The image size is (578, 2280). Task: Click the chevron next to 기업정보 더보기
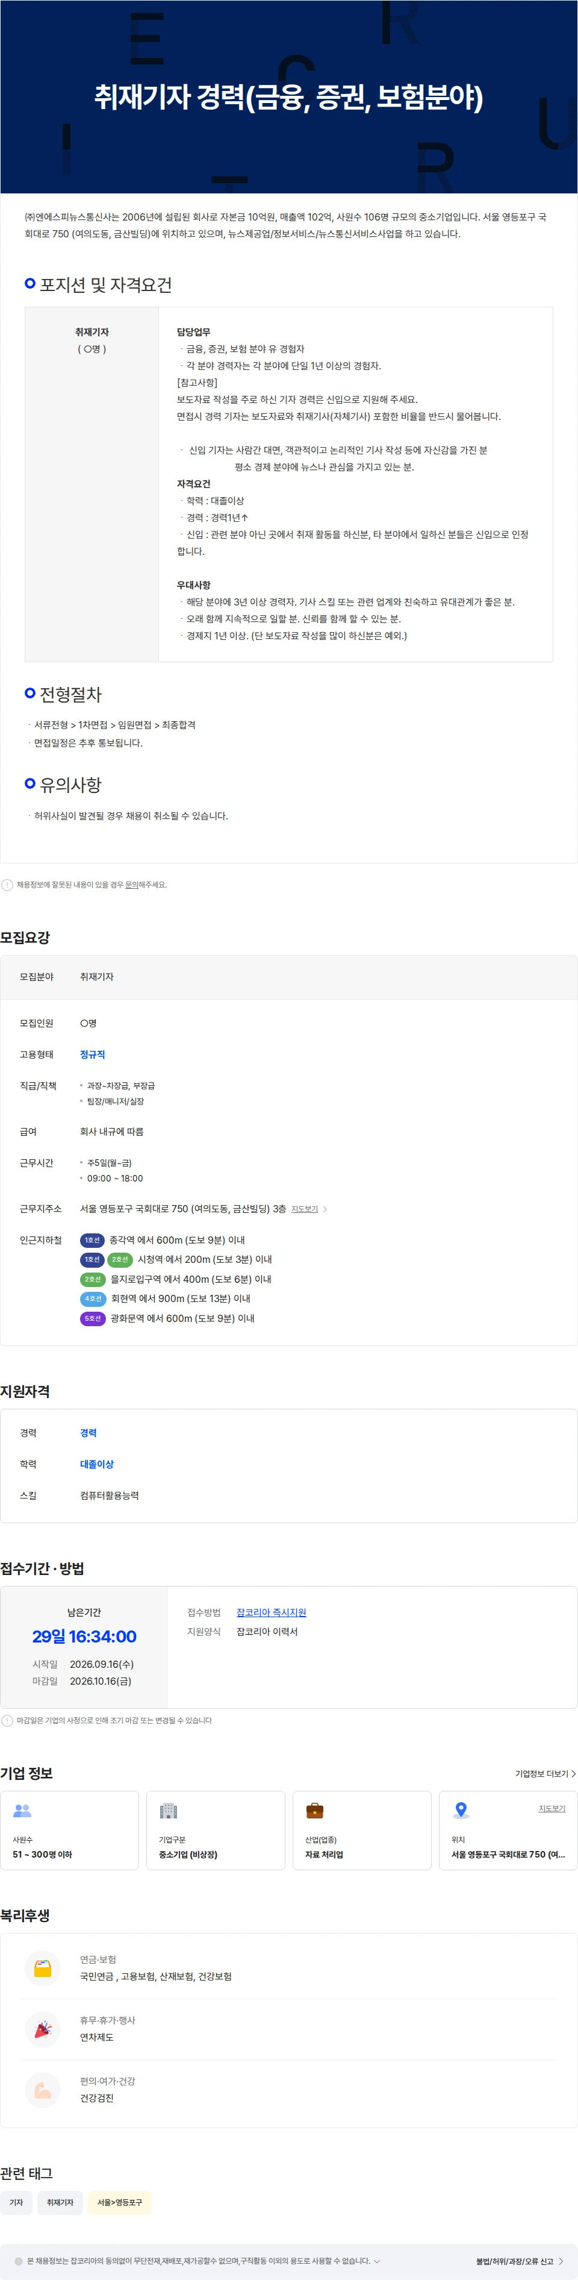574,1774
